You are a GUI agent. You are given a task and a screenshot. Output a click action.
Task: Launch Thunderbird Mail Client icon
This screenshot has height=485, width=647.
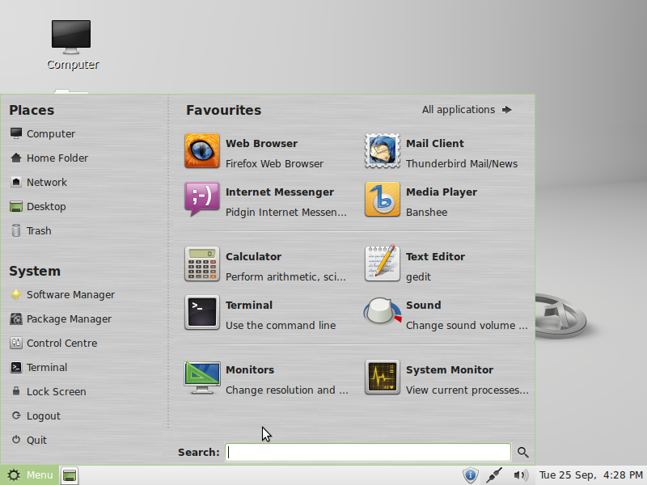coord(382,151)
